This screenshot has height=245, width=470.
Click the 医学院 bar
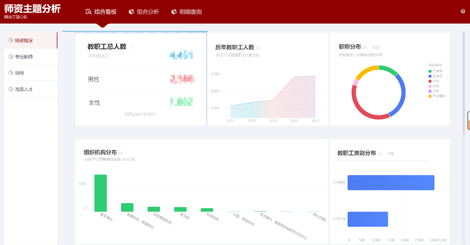tap(180, 209)
